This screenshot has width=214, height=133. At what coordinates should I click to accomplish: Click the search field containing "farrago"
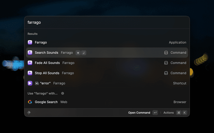(x=107, y=23)
